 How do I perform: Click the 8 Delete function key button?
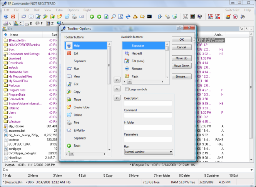[184, 175]
